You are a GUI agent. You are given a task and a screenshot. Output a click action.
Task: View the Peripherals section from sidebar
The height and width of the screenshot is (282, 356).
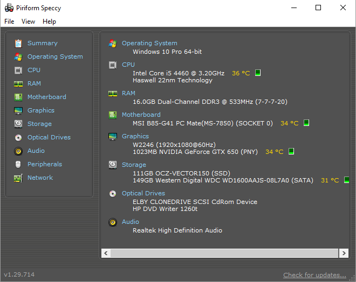coord(45,164)
